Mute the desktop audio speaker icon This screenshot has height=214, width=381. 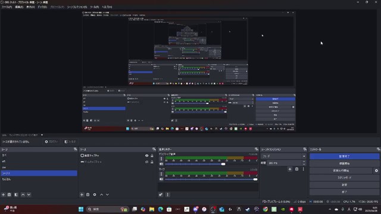pos(161,164)
